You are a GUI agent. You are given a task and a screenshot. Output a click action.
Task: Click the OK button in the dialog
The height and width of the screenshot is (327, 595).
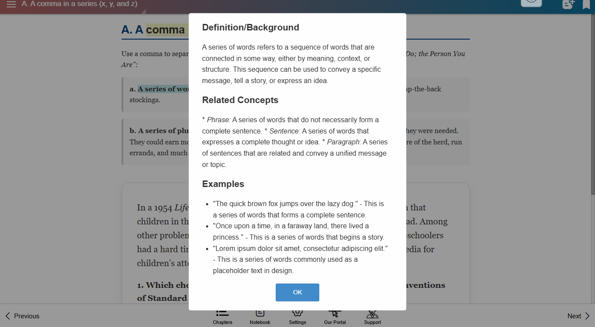click(x=297, y=292)
